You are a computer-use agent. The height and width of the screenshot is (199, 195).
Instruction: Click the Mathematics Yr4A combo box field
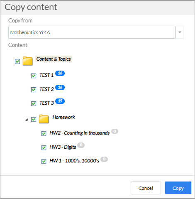pyautogui.click(x=92, y=32)
